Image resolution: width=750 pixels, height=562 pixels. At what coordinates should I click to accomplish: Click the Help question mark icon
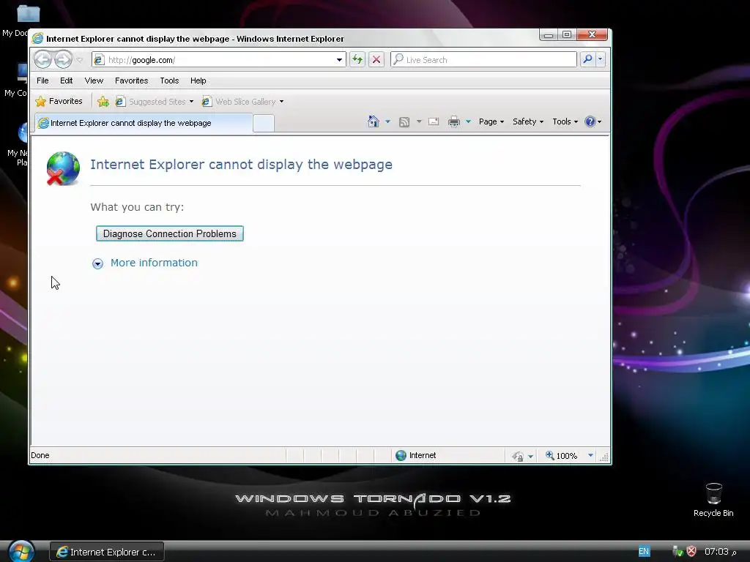coord(590,121)
